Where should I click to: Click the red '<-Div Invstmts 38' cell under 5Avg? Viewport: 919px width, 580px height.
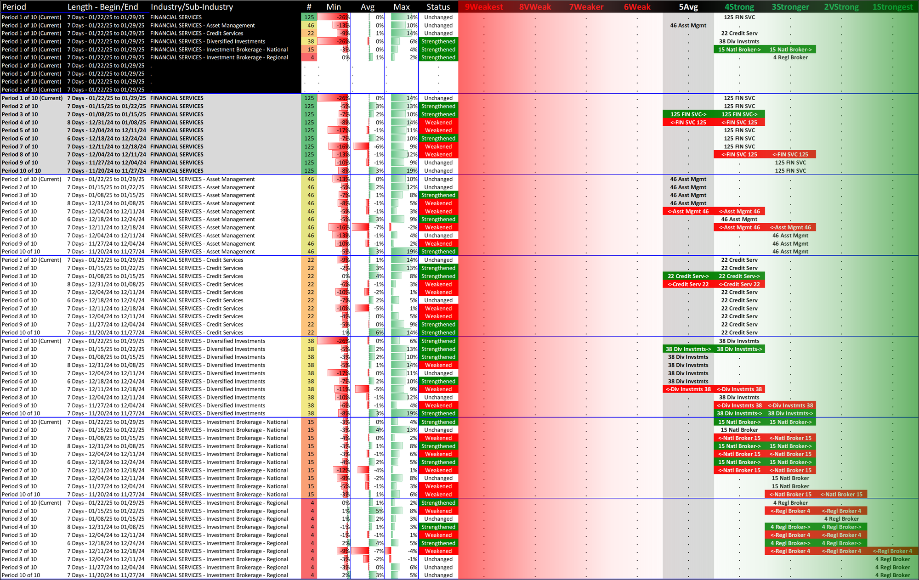(688, 389)
